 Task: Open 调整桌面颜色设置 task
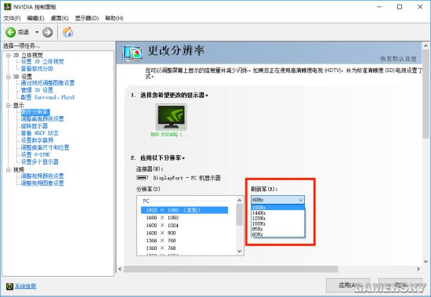[42, 119]
